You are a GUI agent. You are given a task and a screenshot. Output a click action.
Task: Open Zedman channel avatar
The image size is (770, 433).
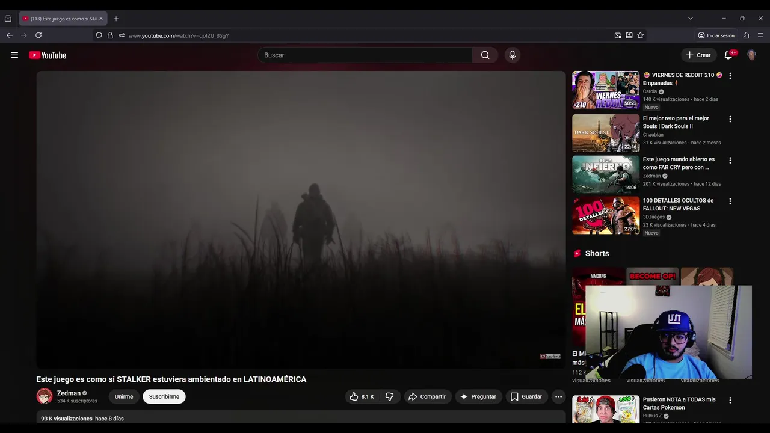pyautogui.click(x=45, y=396)
